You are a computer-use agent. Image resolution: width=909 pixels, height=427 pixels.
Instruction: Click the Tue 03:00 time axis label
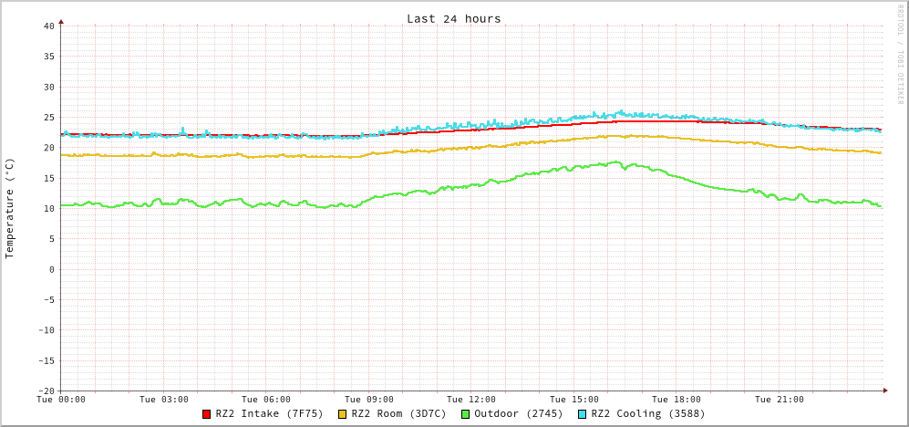click(164, 400)
